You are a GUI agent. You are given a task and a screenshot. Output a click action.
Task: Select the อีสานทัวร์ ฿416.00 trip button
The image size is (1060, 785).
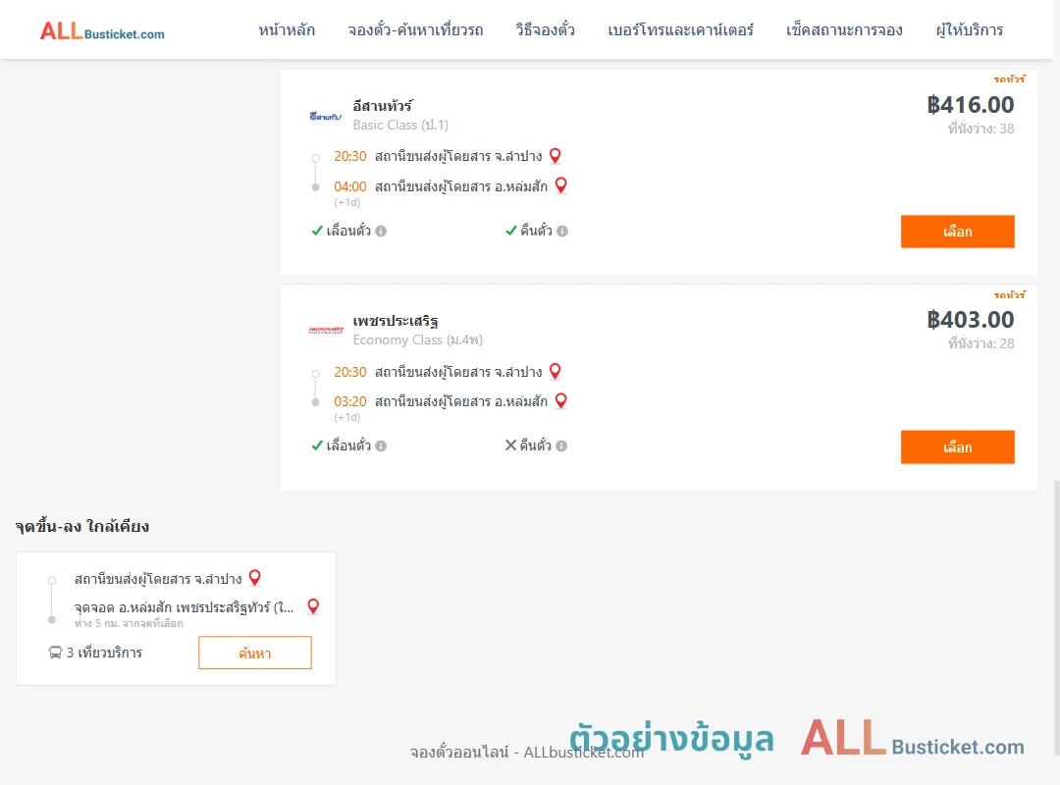tap(957, 232)
